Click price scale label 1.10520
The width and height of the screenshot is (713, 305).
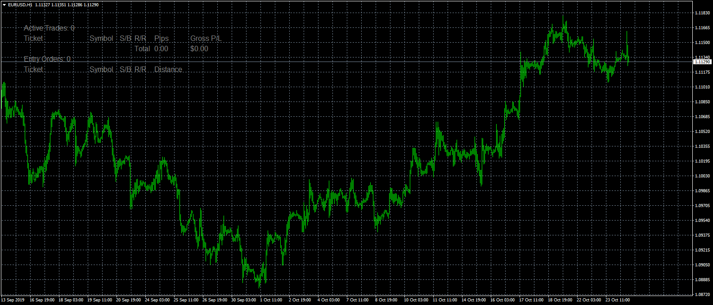702,132
